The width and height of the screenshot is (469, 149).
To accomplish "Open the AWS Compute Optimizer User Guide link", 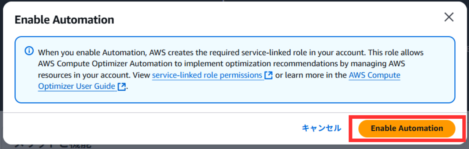I will click(374, 75).
